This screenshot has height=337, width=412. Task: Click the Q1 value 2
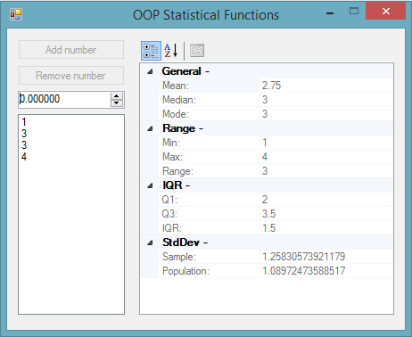265,200
